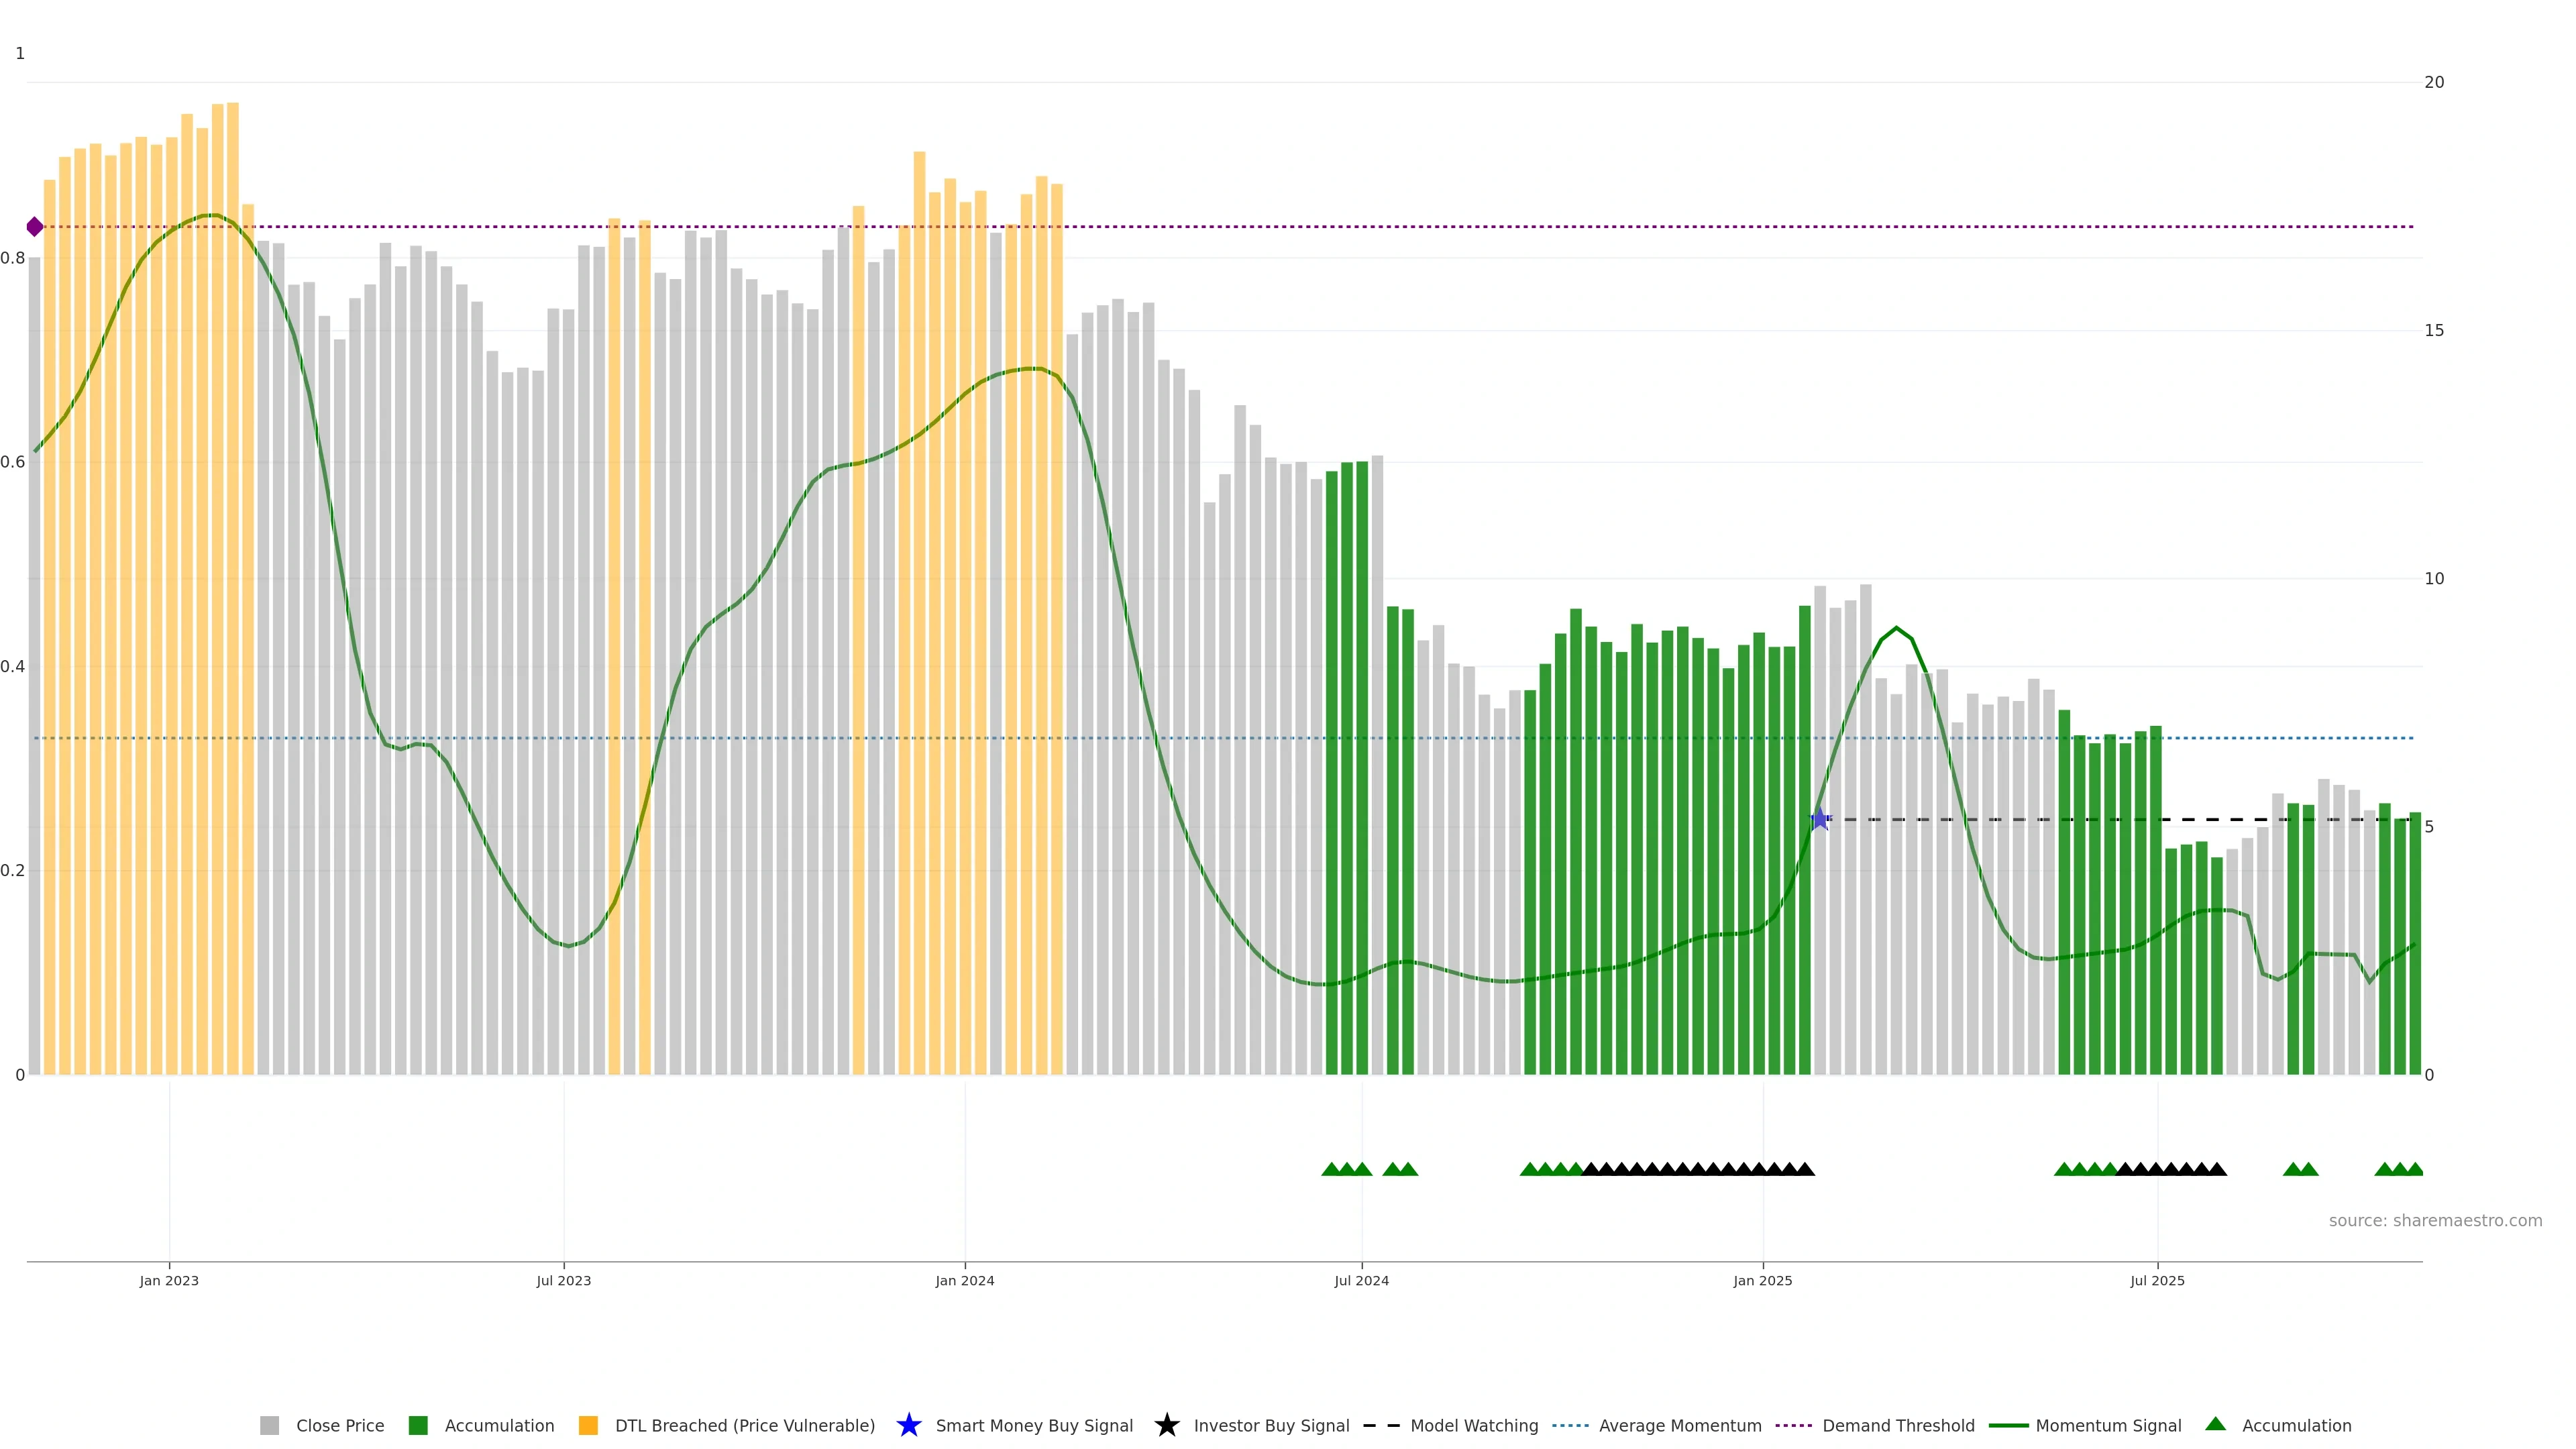Click the Momentum Signal green line icon
This screenshot has height=1449, width=2576.
2008,1425
